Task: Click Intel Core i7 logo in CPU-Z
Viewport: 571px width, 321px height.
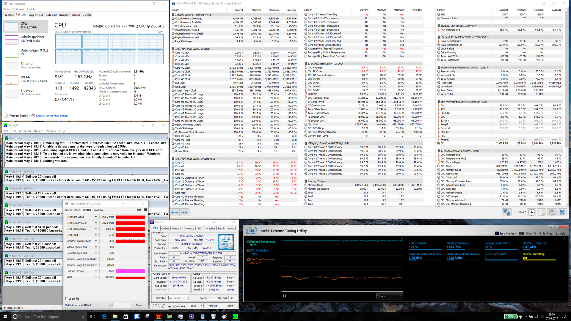Action: pos(226,242)
